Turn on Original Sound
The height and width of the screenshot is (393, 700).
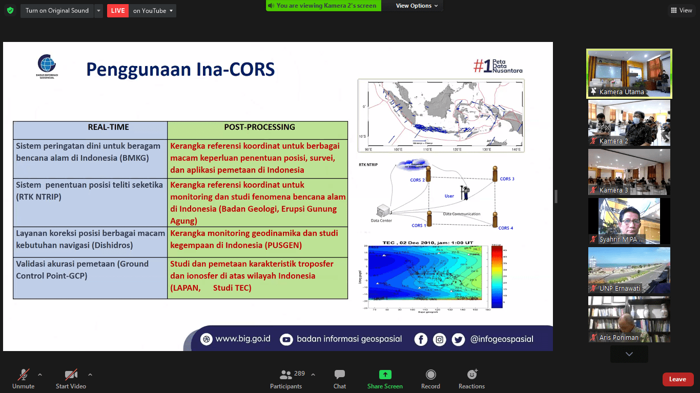coord(57,11)
